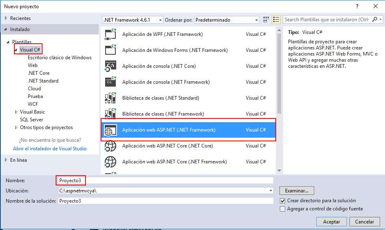Select Aplicación de consola (.NET Core) text
385x230 pixels.
point(159,66)
